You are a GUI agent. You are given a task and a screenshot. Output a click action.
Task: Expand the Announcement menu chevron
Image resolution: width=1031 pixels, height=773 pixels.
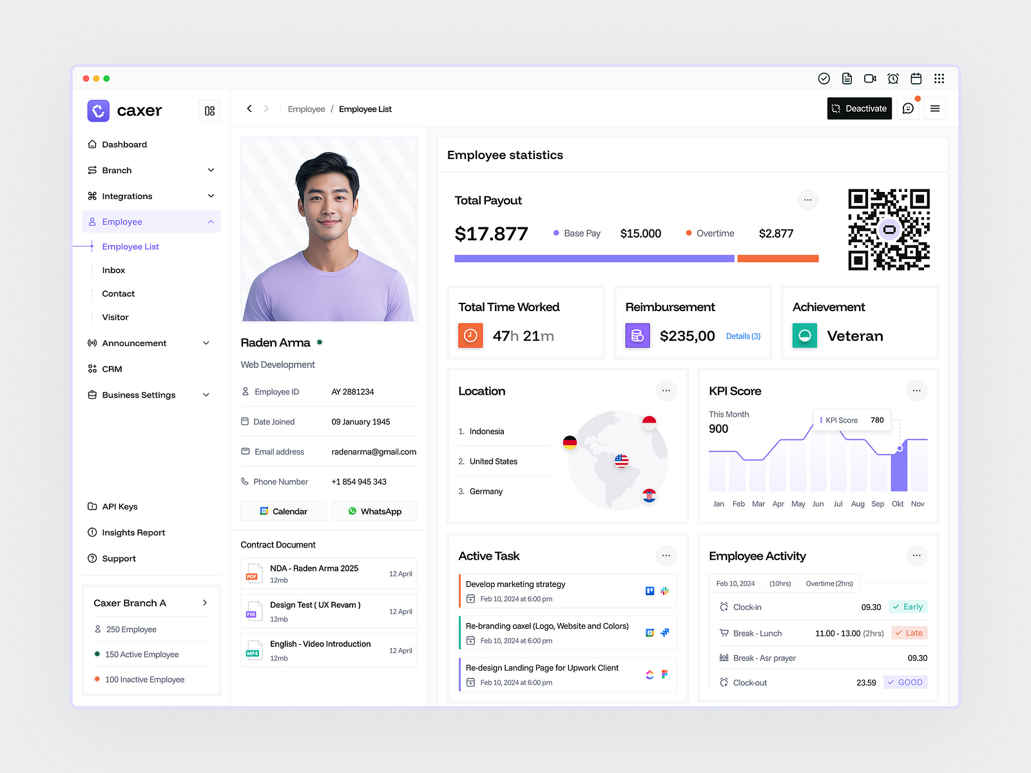(x=206, y=343)
